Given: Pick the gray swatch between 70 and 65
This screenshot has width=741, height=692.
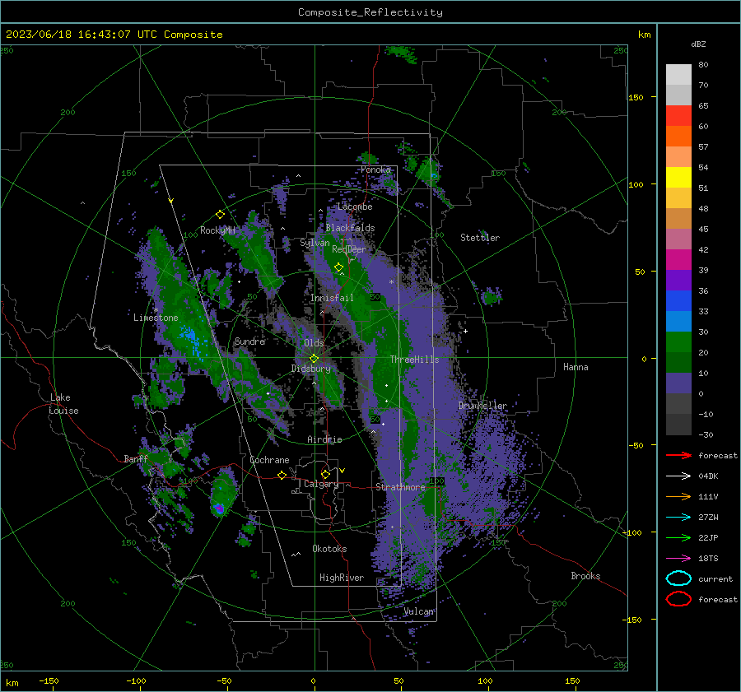Looking at the screenshot, I should (x=678, y=95).
